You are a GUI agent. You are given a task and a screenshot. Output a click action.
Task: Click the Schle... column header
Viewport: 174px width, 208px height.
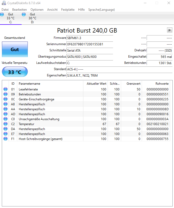coord(114,84)
